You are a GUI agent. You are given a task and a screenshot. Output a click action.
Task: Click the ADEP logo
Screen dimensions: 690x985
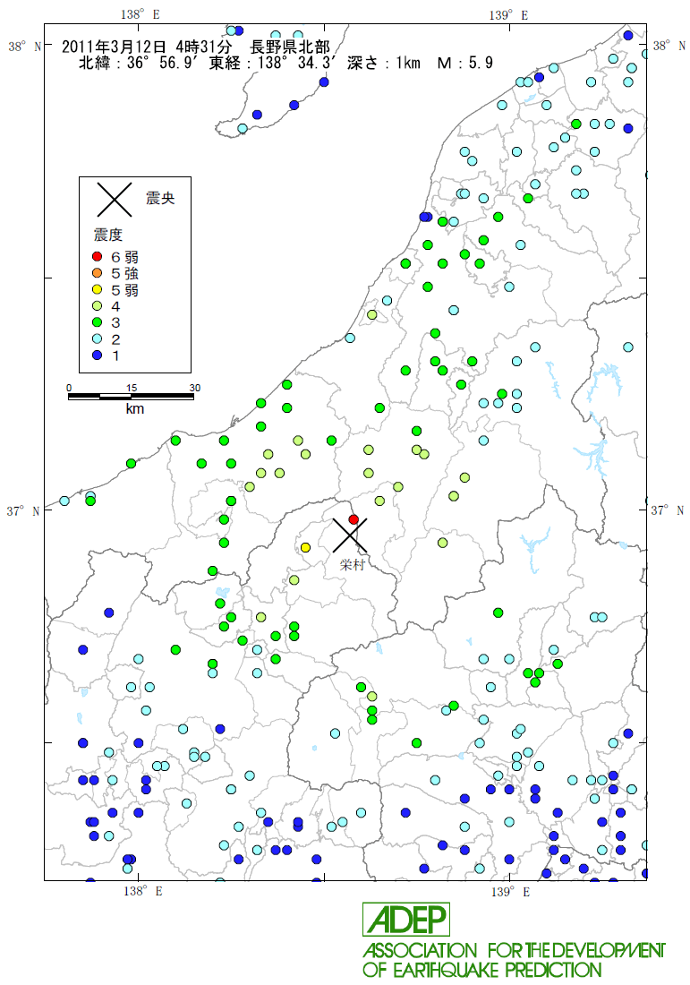406,920
